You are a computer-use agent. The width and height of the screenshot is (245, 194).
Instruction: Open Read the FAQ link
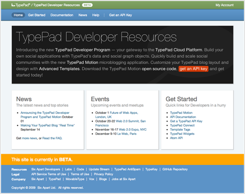click(x=52, y=138)
